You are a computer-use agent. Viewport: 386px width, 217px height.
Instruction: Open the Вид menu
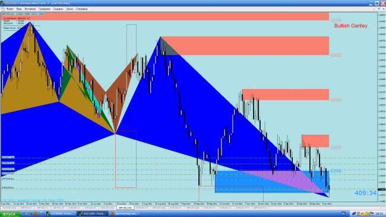(x=19, y=9)
